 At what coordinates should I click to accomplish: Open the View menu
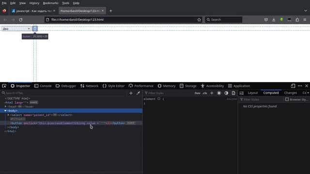(x=22, y=3)
